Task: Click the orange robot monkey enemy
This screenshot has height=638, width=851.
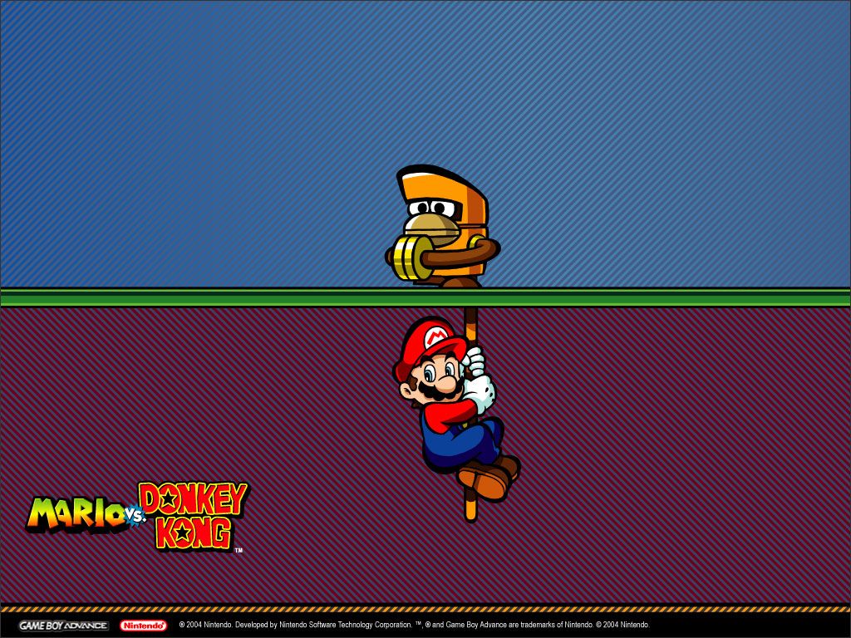Action: coord(442,226)
